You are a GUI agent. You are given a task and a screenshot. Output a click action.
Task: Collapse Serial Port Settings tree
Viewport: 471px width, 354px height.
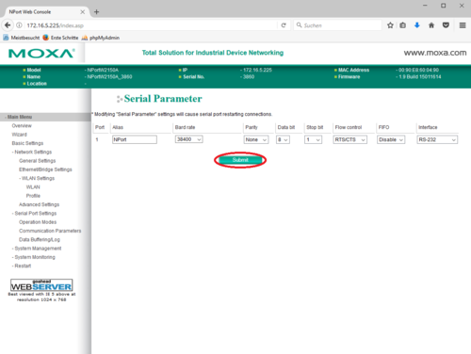[35, 214]
